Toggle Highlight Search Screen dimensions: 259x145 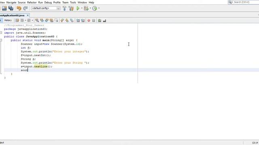click(51, 21)
